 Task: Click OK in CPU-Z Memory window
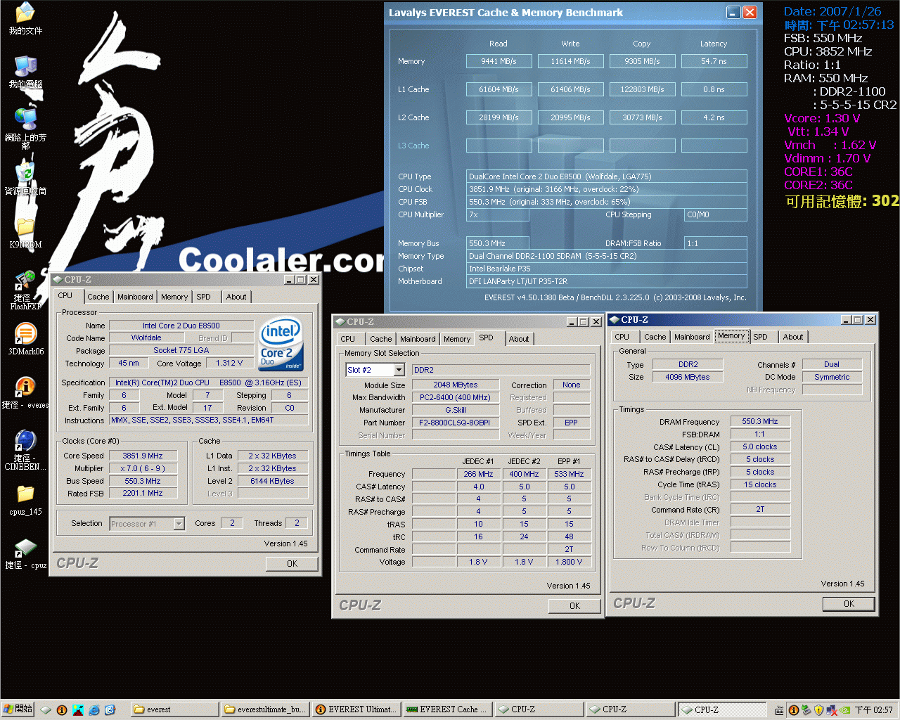click(849, 604)
